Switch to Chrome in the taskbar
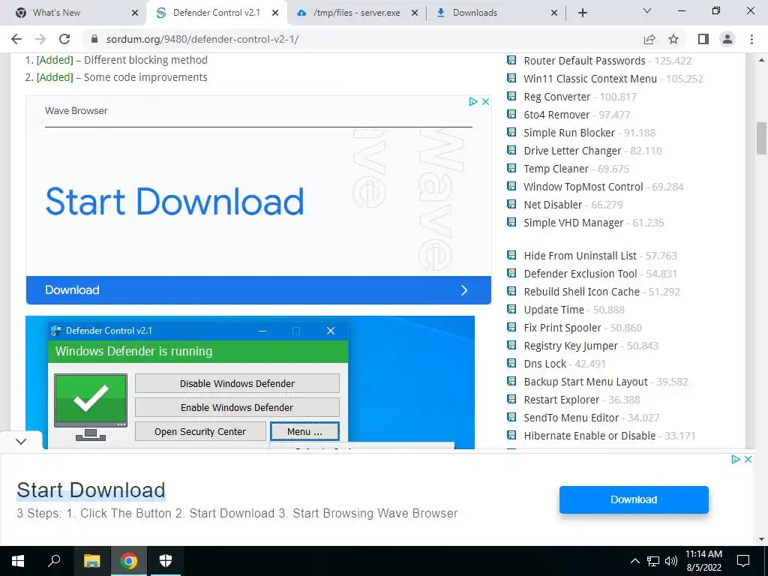 (129, 561)
